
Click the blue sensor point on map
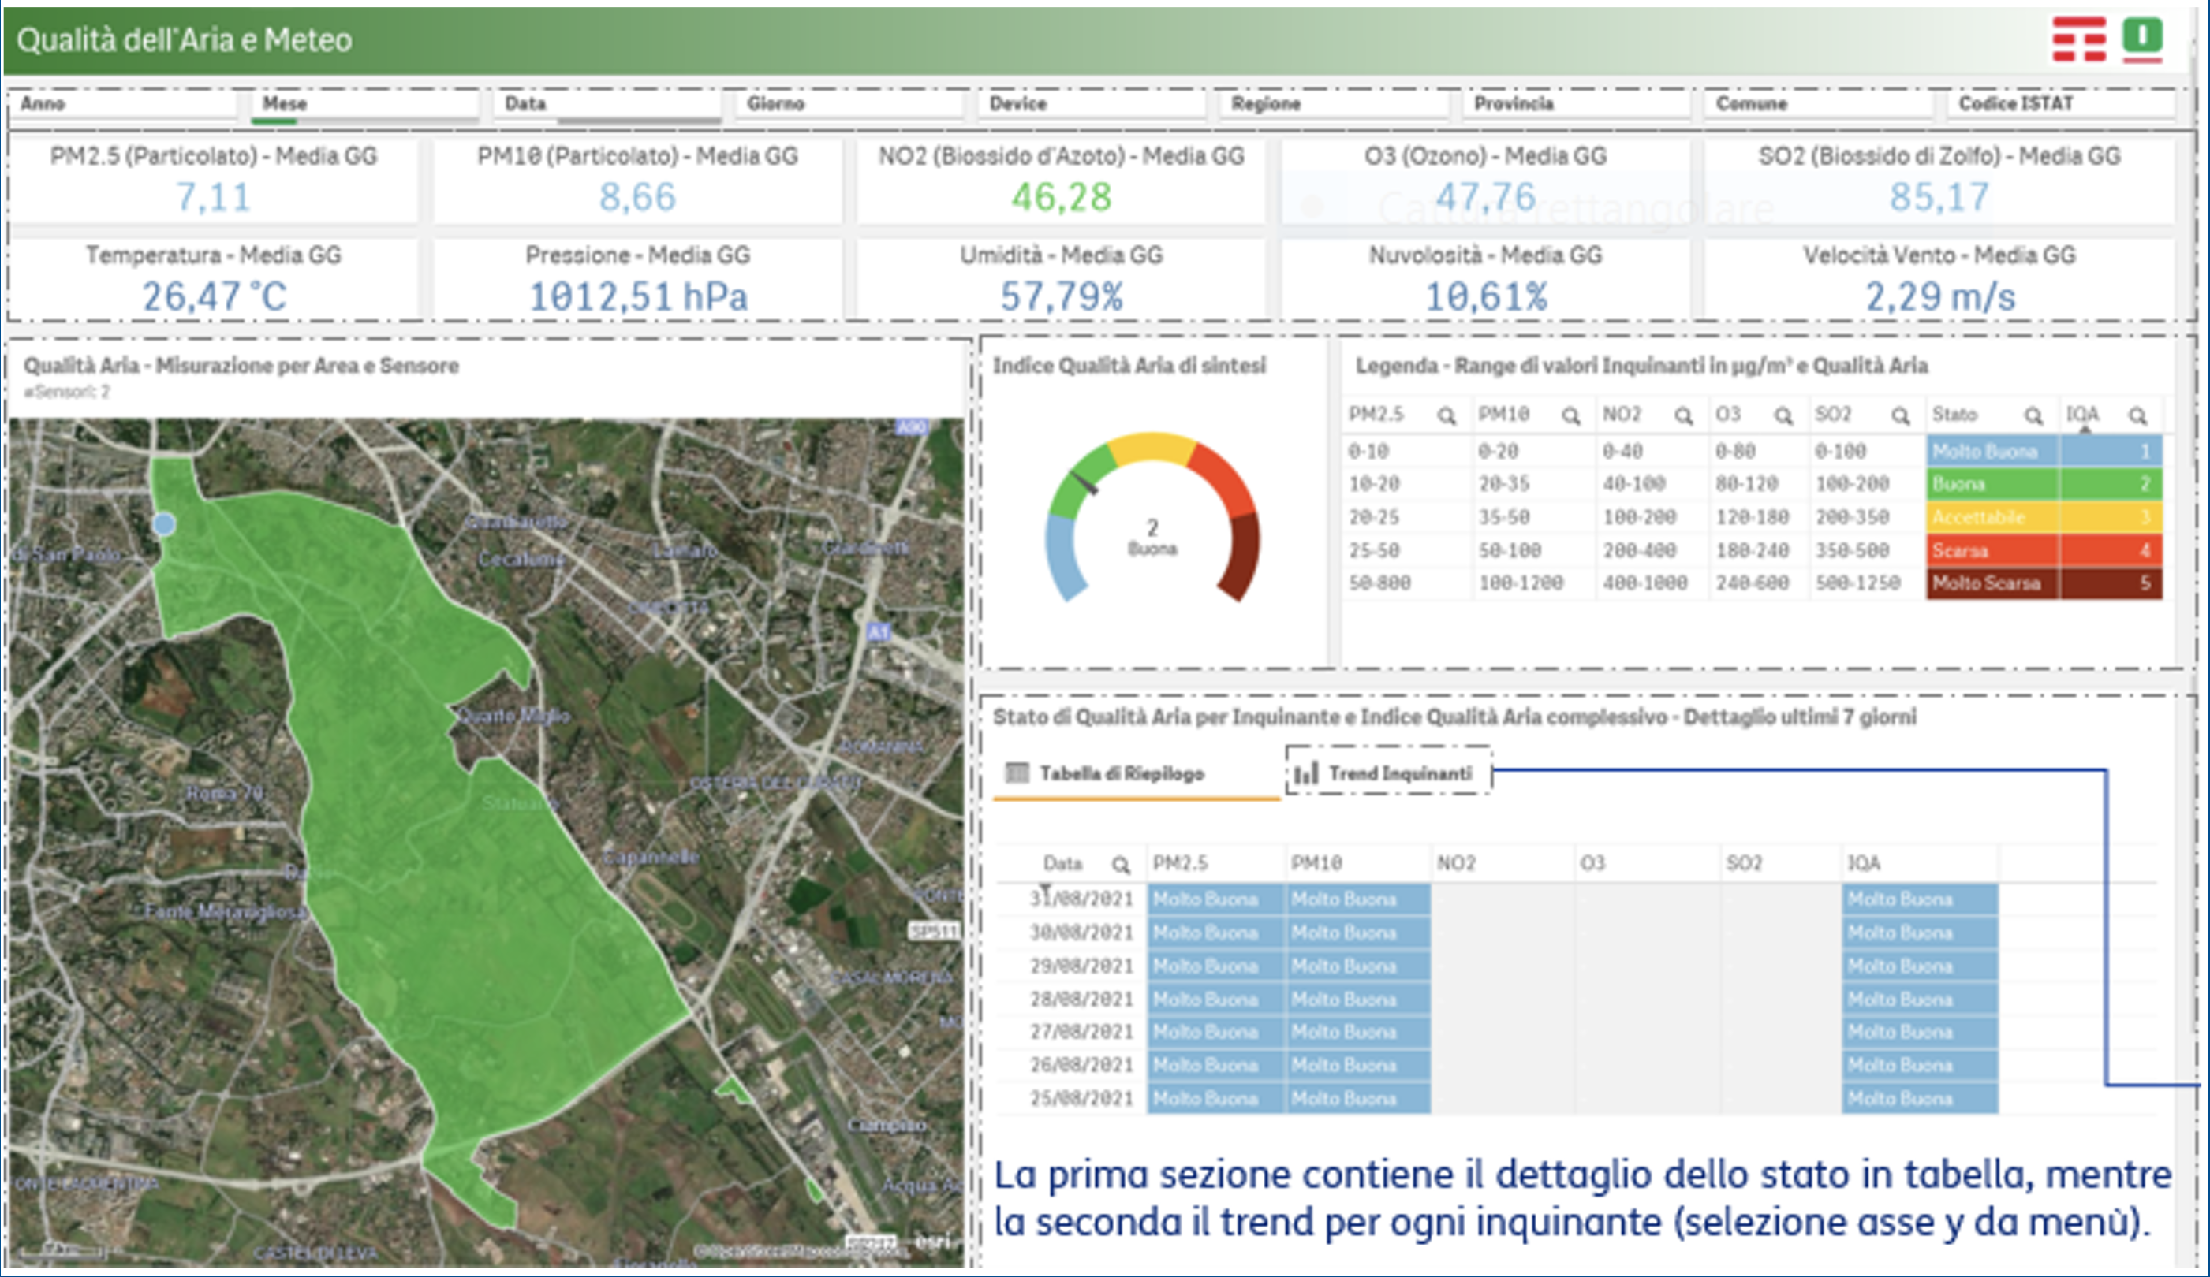[164, 524]
